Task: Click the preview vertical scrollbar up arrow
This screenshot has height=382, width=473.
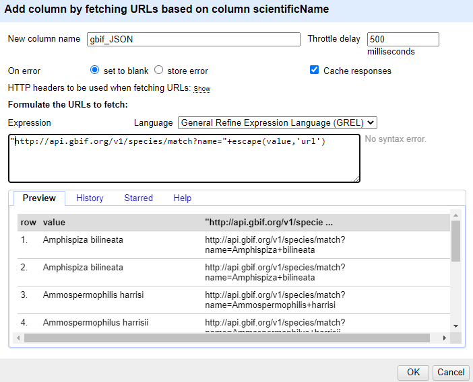Action: click(455, 215)
